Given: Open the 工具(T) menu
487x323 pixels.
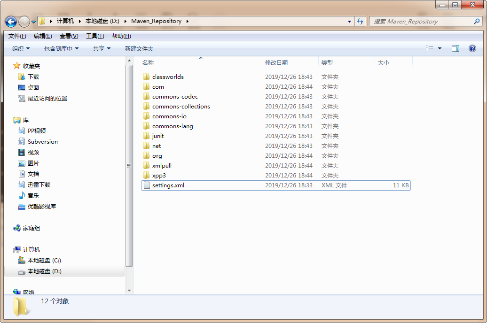Looking at the screenshot, I should click(95, 36).
